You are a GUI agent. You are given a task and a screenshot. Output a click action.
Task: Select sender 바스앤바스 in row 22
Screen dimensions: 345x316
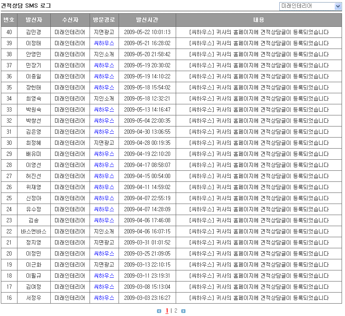click(x=34, y=231)
